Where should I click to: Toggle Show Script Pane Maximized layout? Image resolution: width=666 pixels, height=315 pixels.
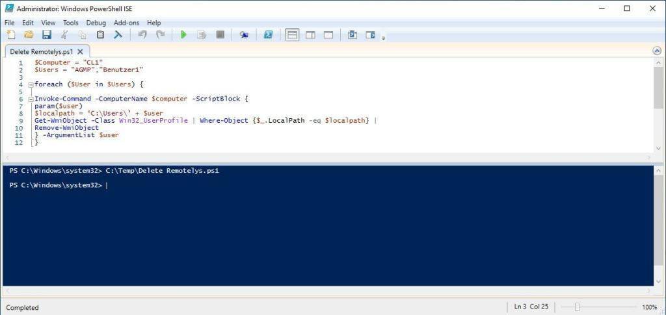click(328, 35)
